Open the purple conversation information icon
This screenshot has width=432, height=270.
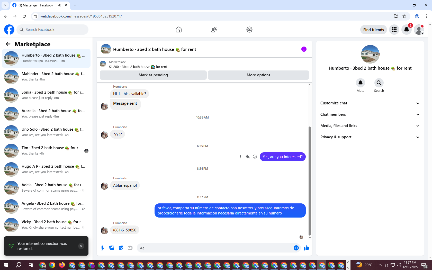tap(304, 49)
